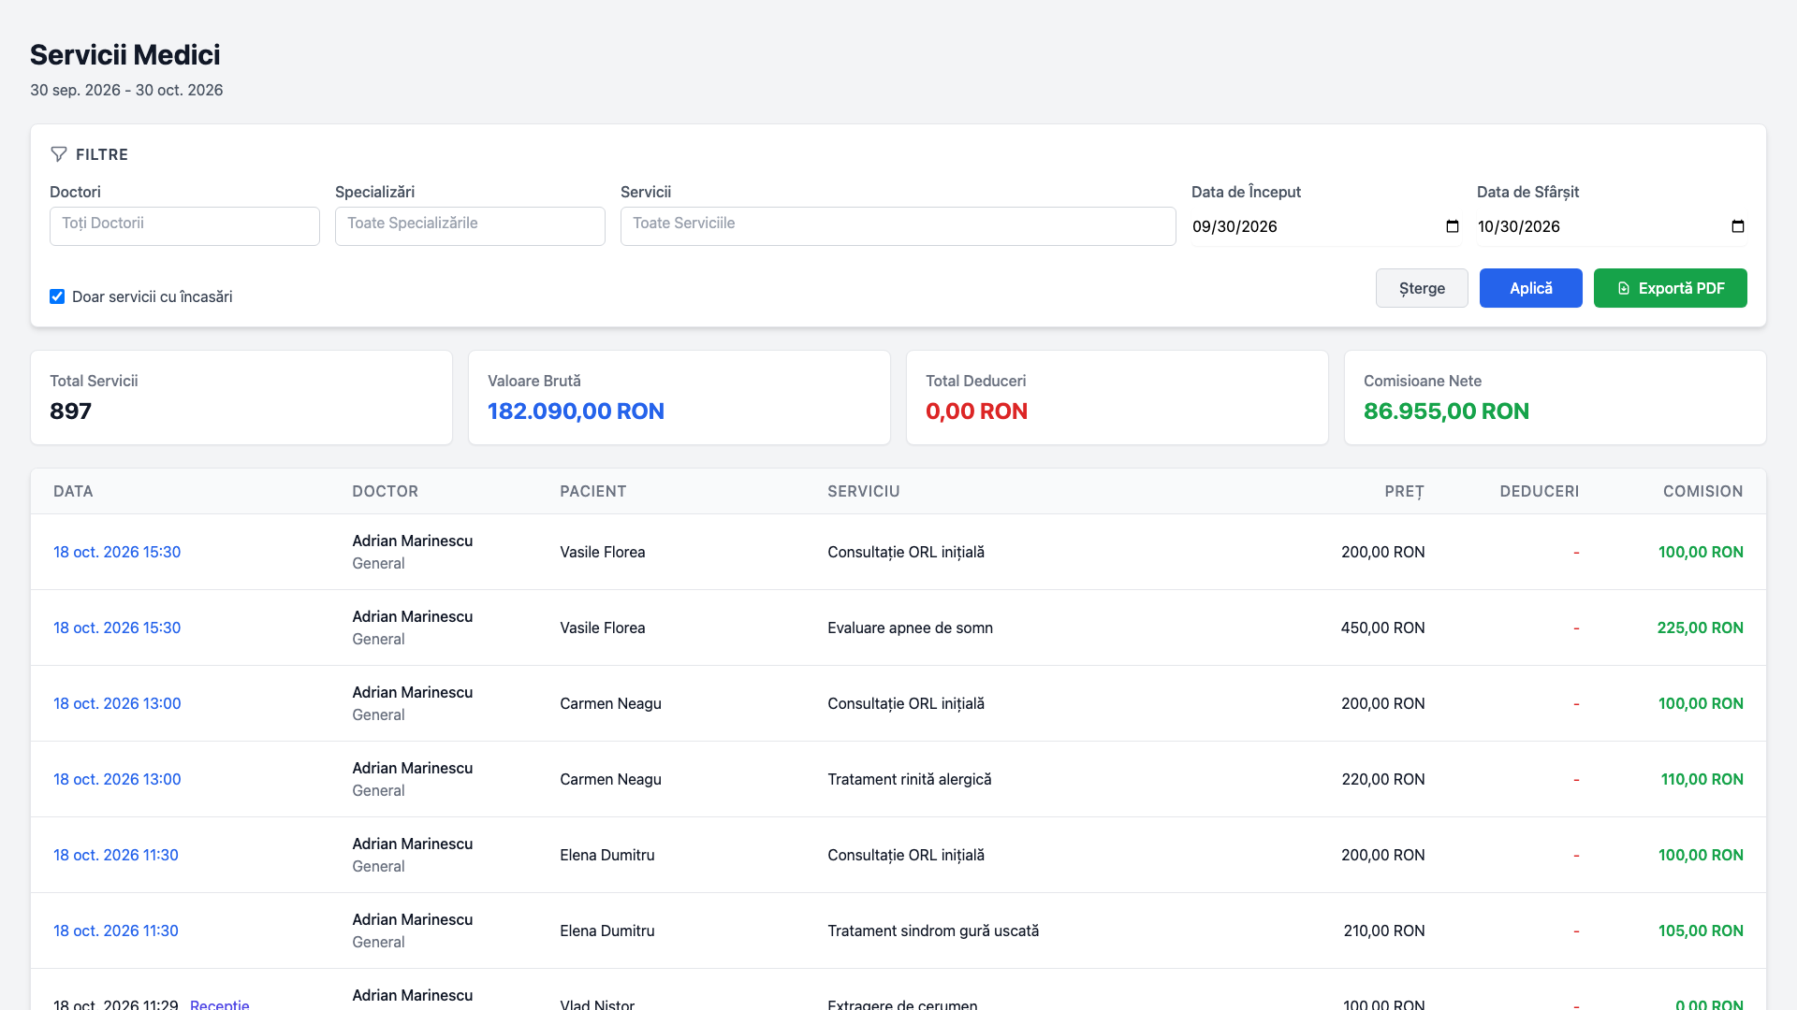Viewport: 1797px width, 1010px height.
Task: Click the Total Servicii value 897
Action: click(70, 411)
